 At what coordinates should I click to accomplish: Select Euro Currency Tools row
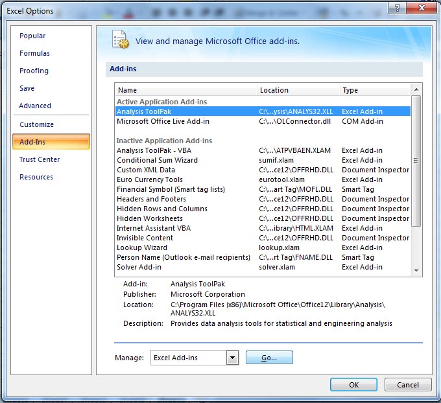tap(263, 179)
